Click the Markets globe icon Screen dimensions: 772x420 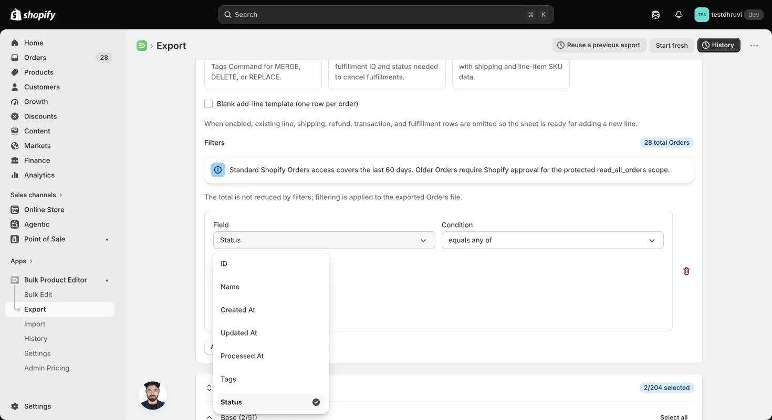15,146
